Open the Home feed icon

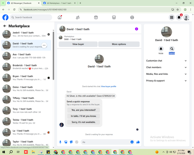point(60,17)
